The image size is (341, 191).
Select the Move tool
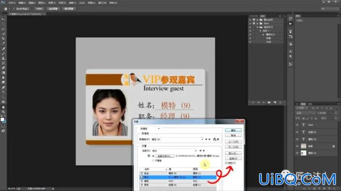coord(3,19)
